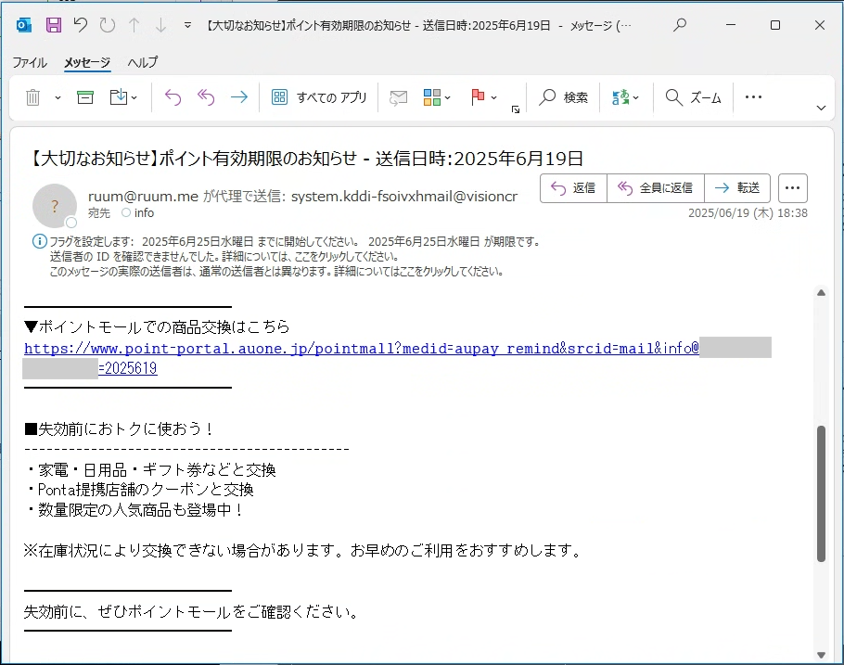Maximize the message window
The height and width of the screenshot is (665, 844).
tap(775, 25)
